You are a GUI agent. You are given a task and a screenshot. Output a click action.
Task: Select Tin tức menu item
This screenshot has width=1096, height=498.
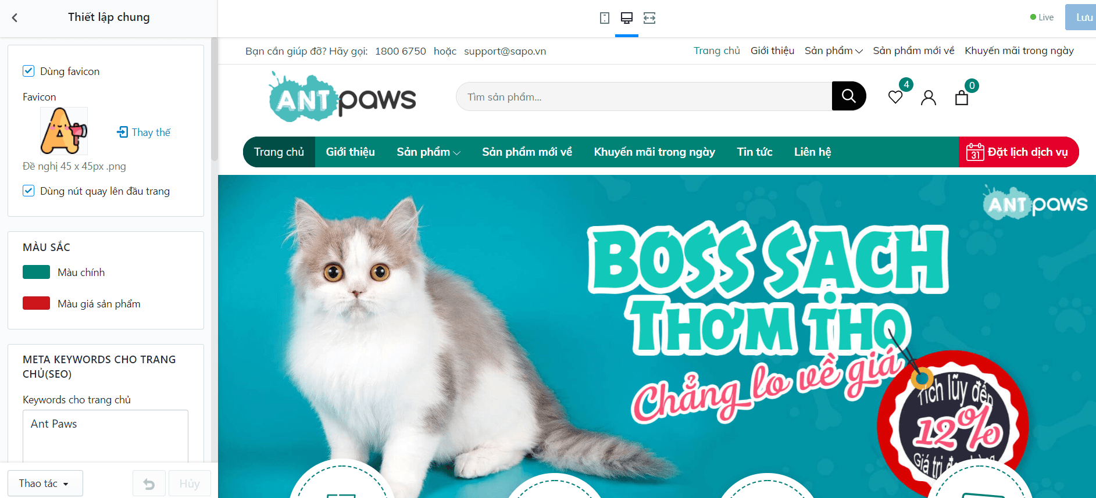click(755, 152)
